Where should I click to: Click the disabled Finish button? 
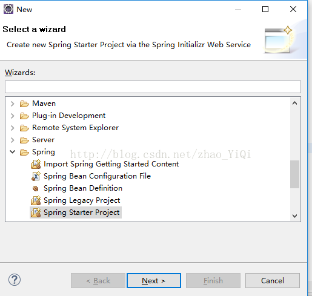213,281
